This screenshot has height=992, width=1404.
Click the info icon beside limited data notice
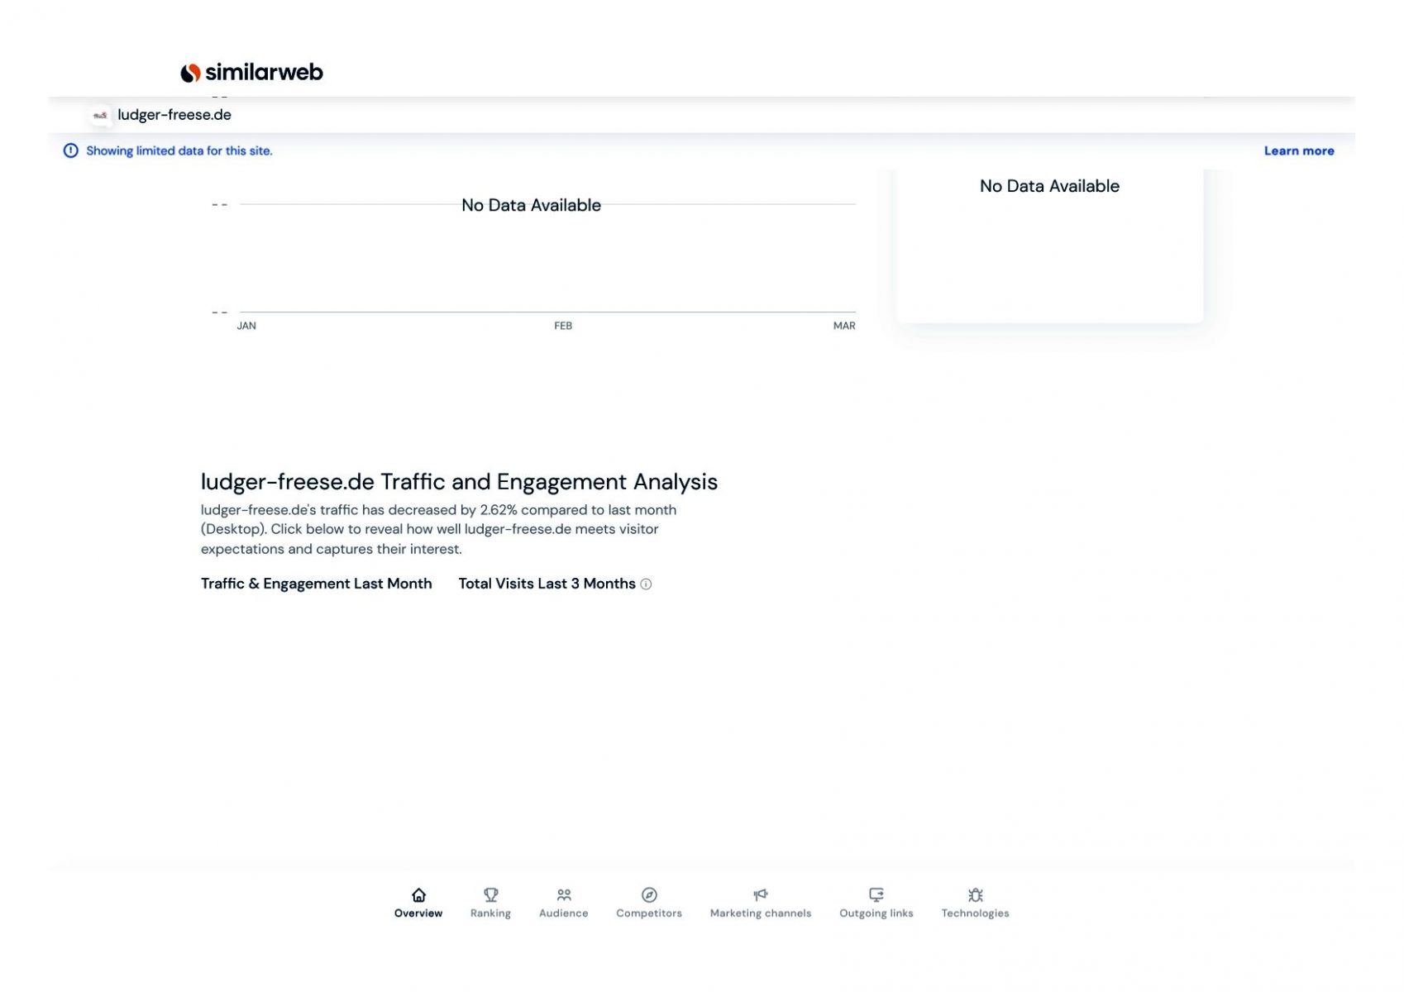(71, 150)
